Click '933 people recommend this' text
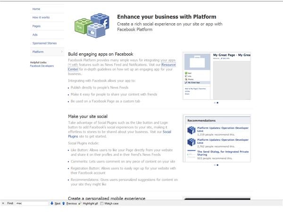Screen dimensions: 283x212 point(215,158)
